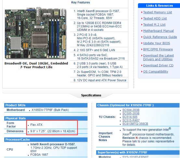Open the Motherboard Manual link
The image size is (180, 158).
click(x=158, y=31)
